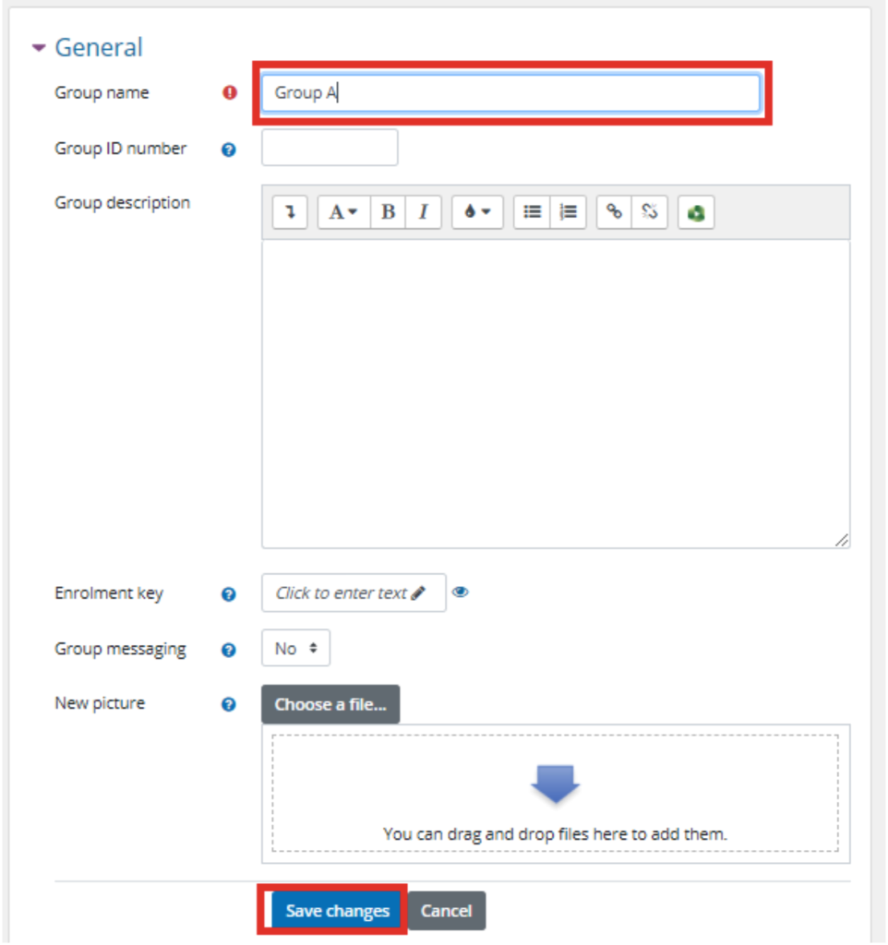The height and width of the screenshot is (945, 888).
Task: Save changes to the group
Action: pyautogui.click(x=338, y=910)
